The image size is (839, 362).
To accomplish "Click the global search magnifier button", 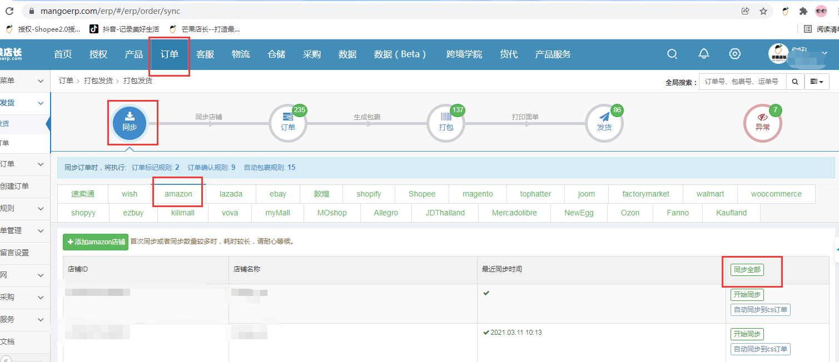I will click(x=795, y=82).
